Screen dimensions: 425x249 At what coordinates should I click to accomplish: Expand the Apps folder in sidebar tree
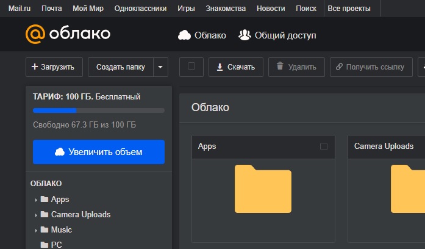coord(36,200)
